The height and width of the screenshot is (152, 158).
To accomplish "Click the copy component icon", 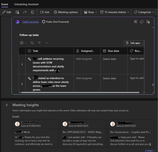I will tap(142, 22).
